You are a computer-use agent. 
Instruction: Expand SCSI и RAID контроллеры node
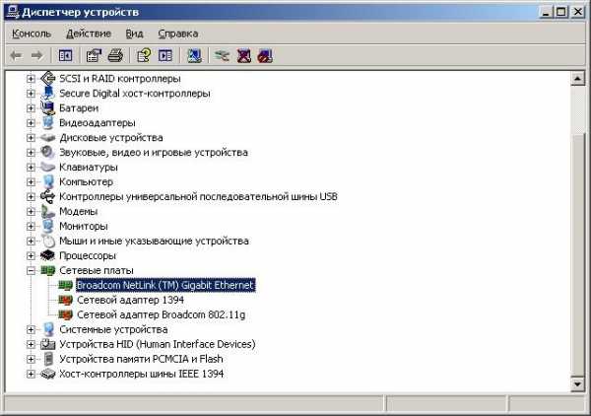[x=31, y=79]
